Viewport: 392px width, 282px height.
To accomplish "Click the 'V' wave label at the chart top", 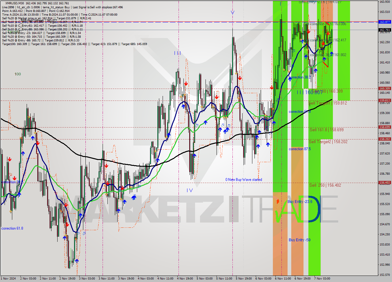I will click(x=232, y=13).
